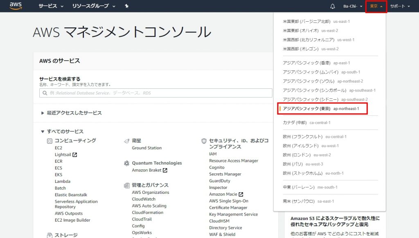
Task: Expand 最近アクセスしたサービス section
Action: 71,113
